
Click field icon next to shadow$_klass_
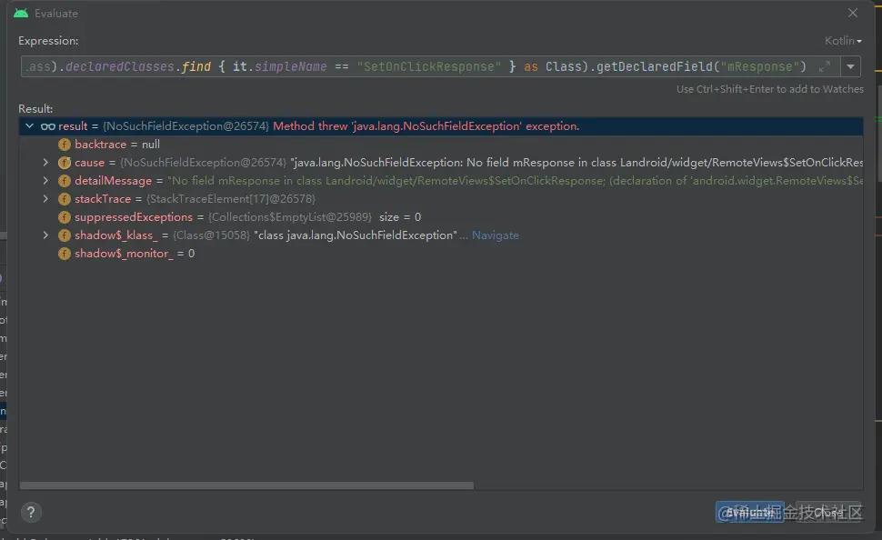click(x=65, y=235)
